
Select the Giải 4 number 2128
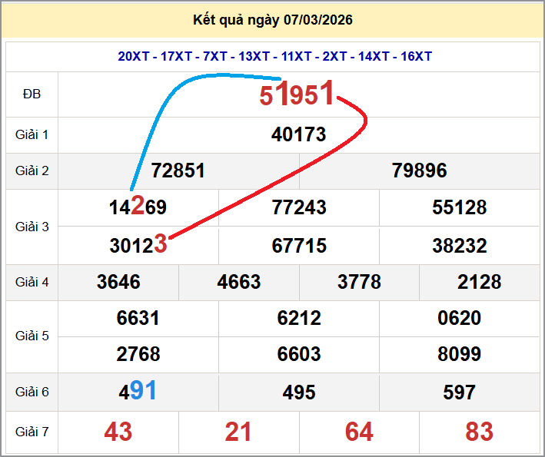[479, 282]
